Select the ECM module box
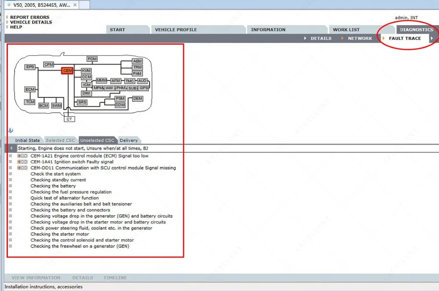The width and height of the screenshot is (439, 291). [x=30, y=89]
